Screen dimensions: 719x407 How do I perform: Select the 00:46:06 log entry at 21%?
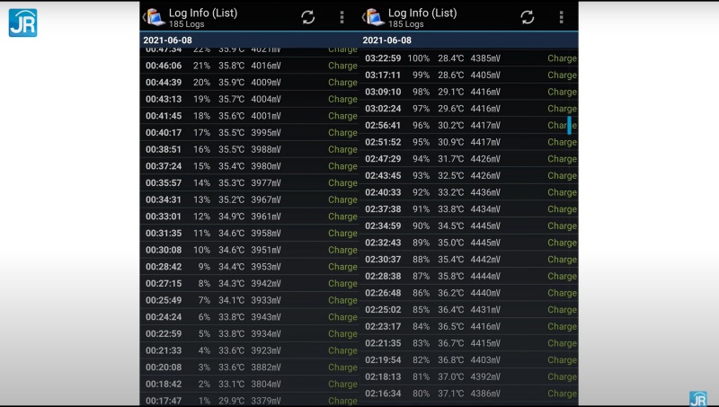(250, 66)
